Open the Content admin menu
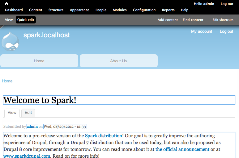The width and height of the screenshot is (239, 158). coord(36,10)
